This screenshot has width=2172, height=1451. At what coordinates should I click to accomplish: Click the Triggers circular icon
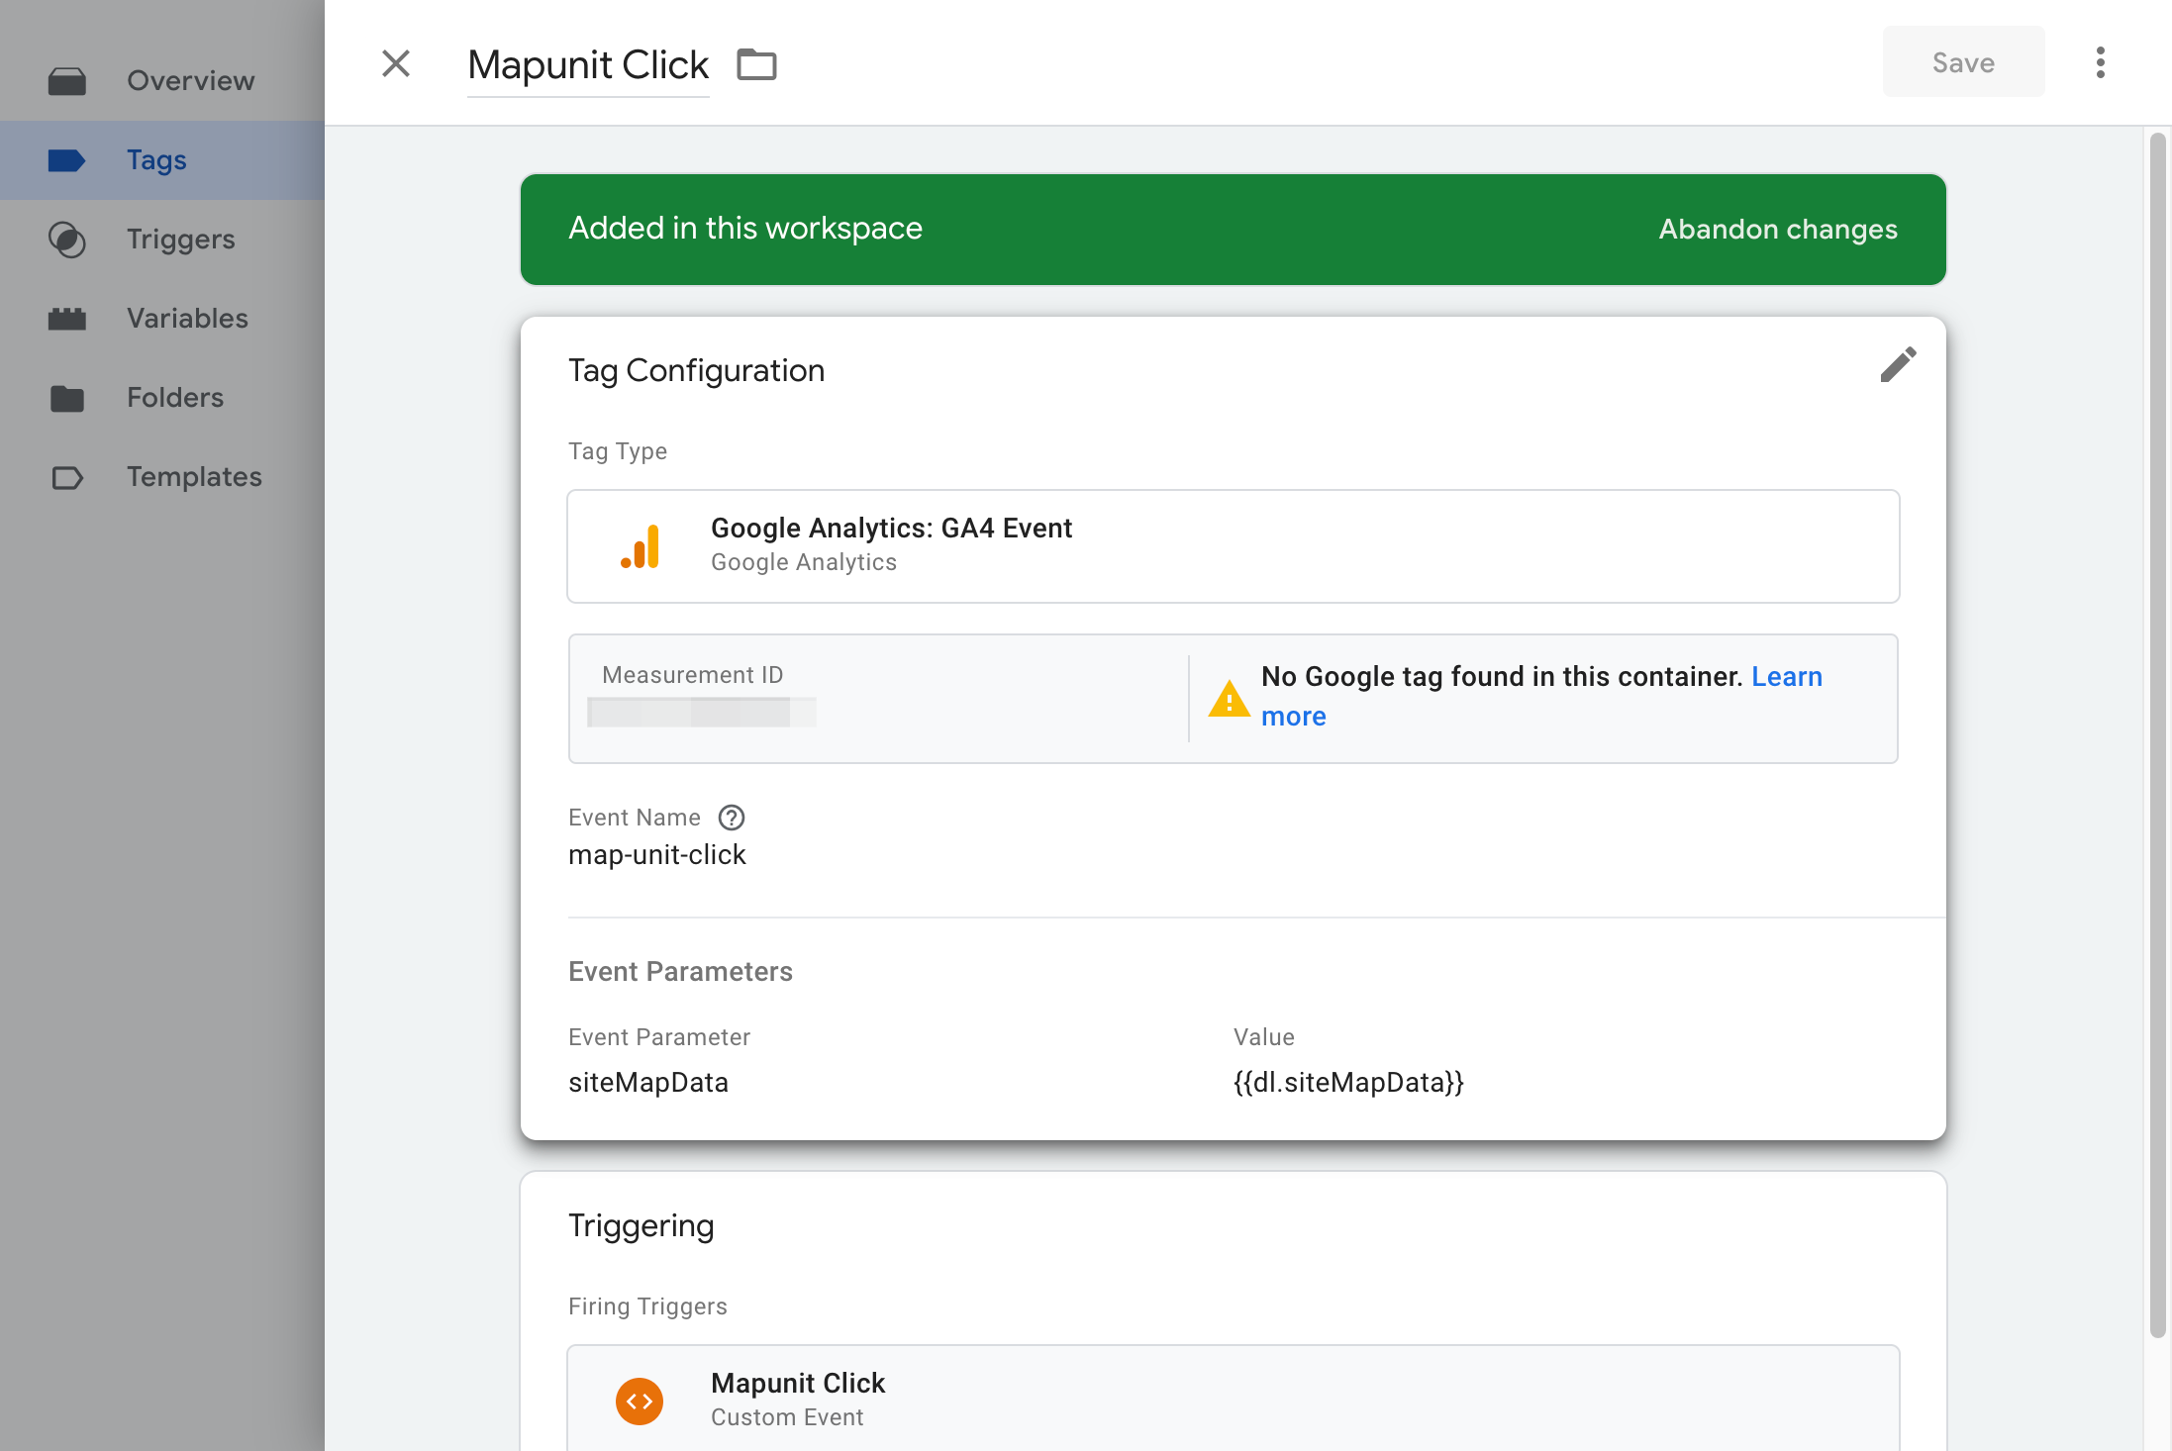(x=66, y=240)
